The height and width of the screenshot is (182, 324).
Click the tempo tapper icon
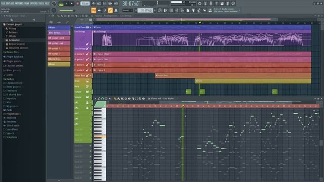click(x=199, y=10)
